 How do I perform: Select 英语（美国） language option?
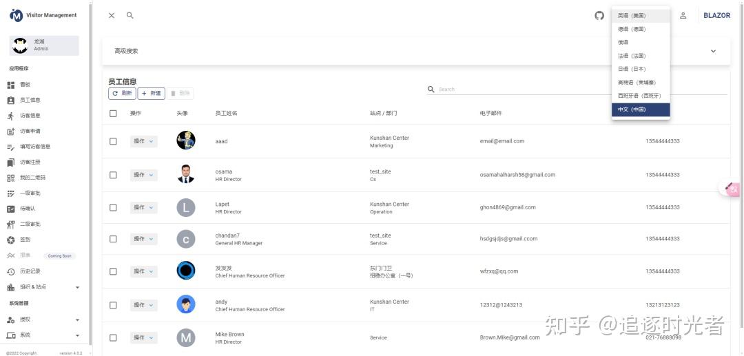[x=641, y=16]
